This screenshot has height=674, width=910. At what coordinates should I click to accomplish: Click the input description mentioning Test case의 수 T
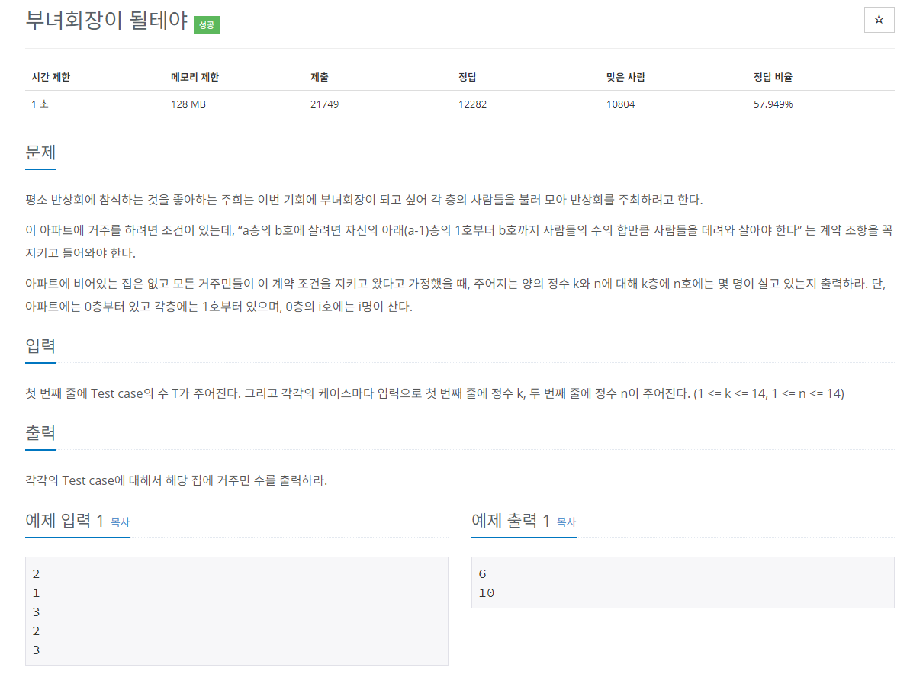[435, 393]
